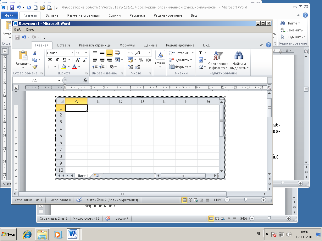Toggle Underline (Ч) formatting

[x=64, y=60]
